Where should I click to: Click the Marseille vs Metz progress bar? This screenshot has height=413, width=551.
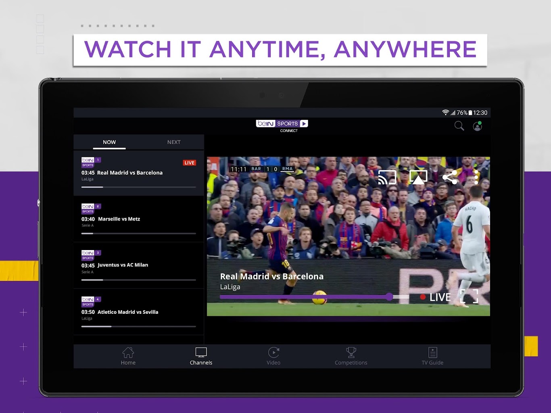click(x=138, y=234)
